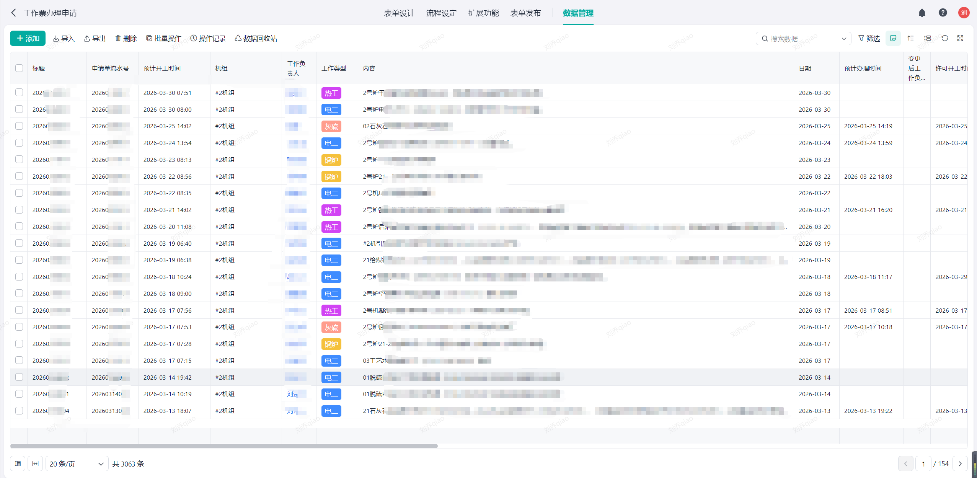Viewport: 977px width, 478px height.
Task: Expand the search field dropdown arrow
Action: (x=843, y=39)
